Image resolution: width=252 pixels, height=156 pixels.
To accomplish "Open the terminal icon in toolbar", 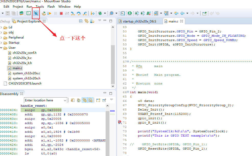I will 123,13.
